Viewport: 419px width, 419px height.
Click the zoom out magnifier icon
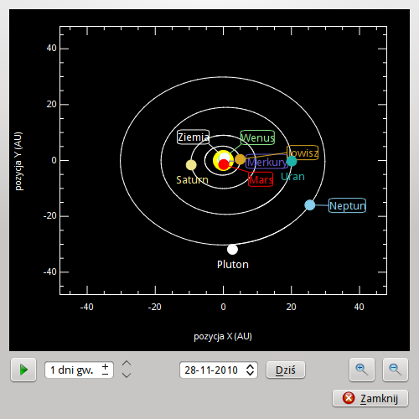396,370
